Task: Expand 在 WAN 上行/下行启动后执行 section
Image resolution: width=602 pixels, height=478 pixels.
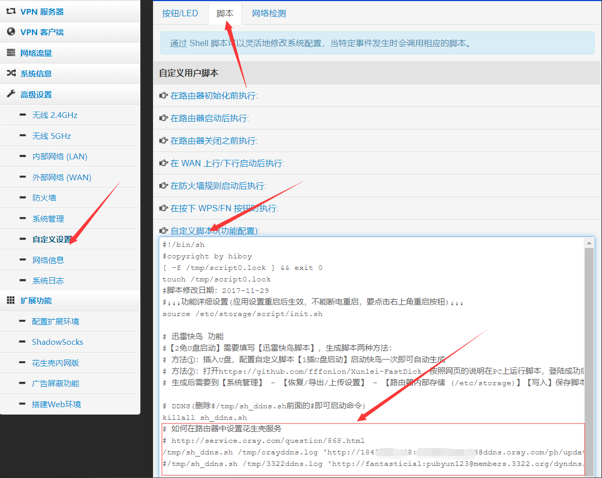Action: [227, 164]
